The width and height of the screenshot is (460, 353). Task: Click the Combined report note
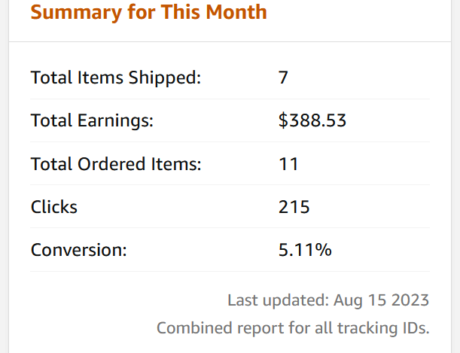(293, 328)
